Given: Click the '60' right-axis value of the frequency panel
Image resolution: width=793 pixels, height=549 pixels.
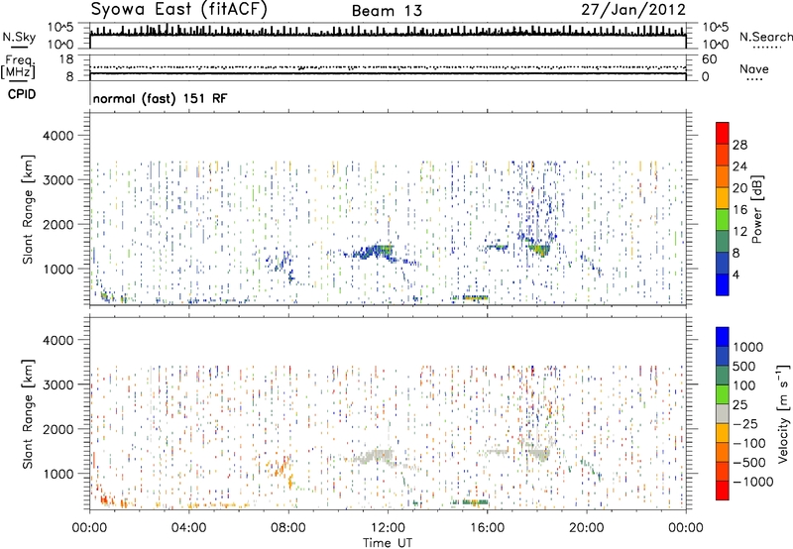Looking at the screenshot, I should pyautogui.click(x=710, y=59).
